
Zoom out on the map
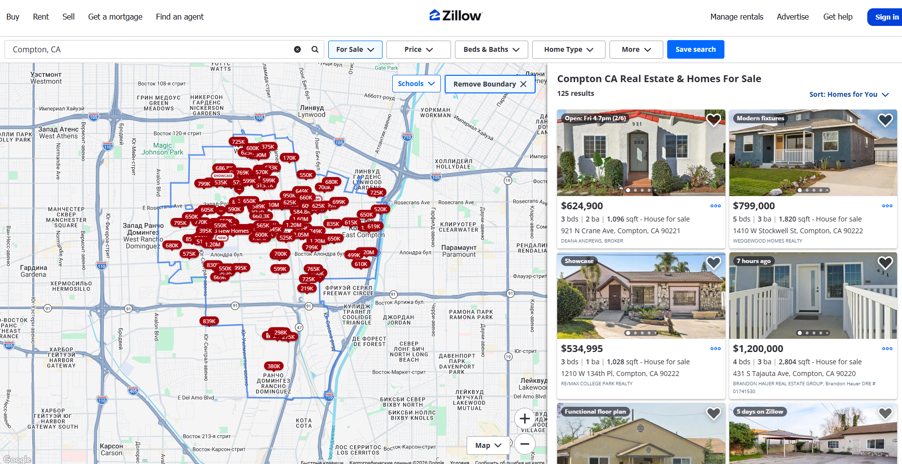(x=525, y=444)
